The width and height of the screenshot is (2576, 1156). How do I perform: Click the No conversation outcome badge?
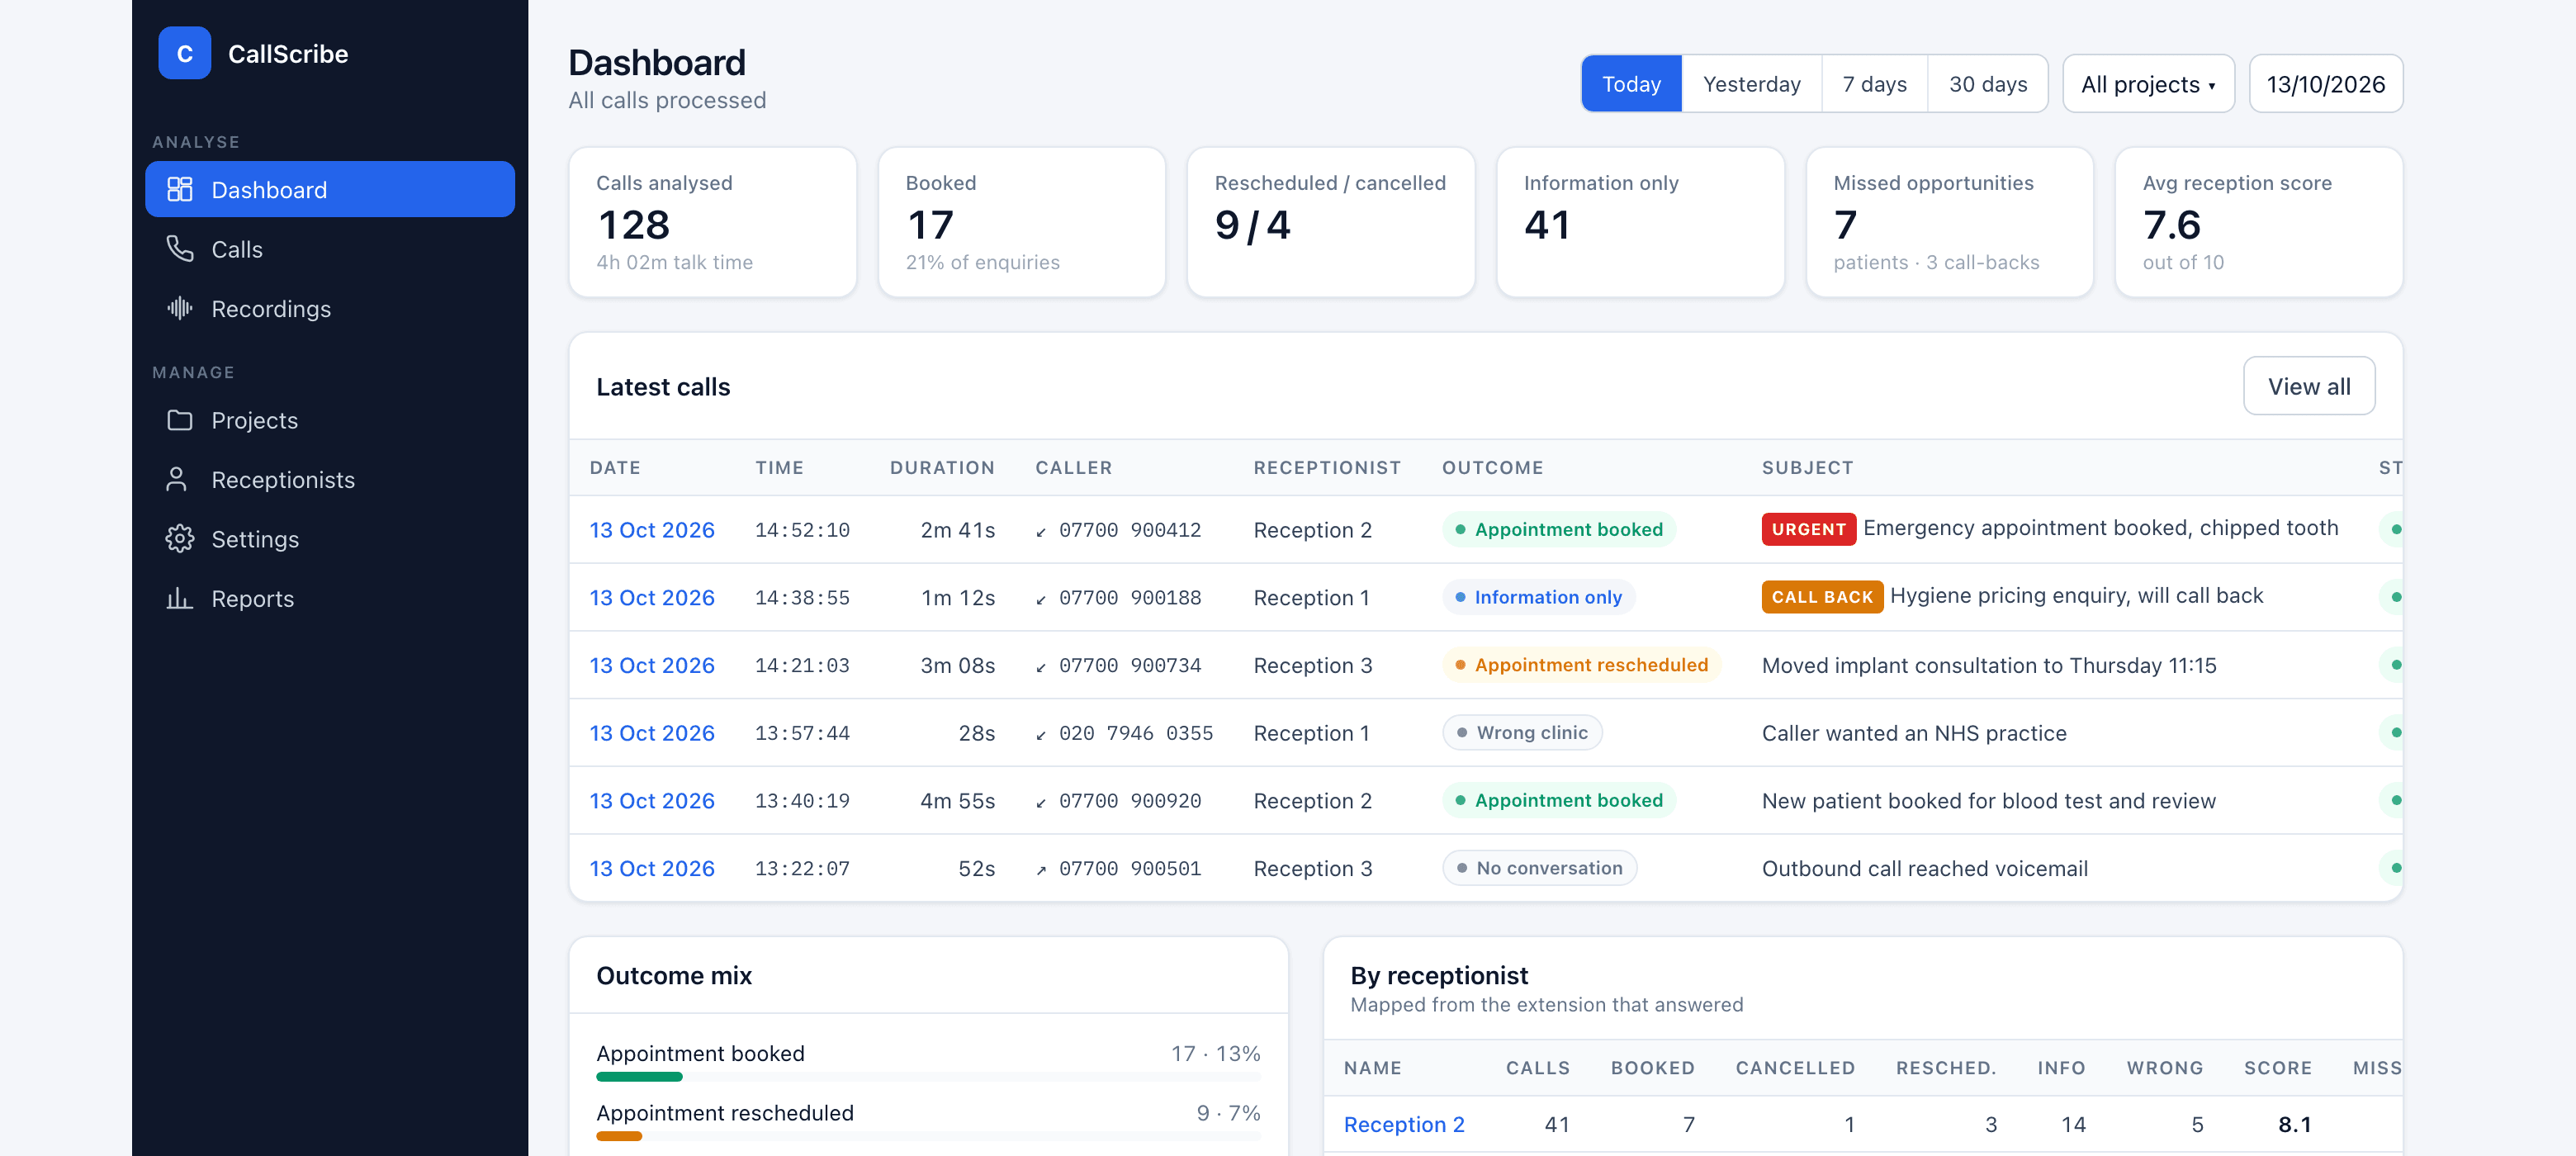1539,868
